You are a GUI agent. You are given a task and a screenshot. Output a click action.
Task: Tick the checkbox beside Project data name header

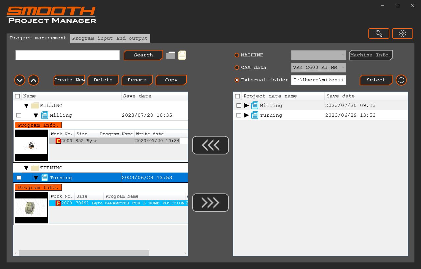[x=238, y=96]
